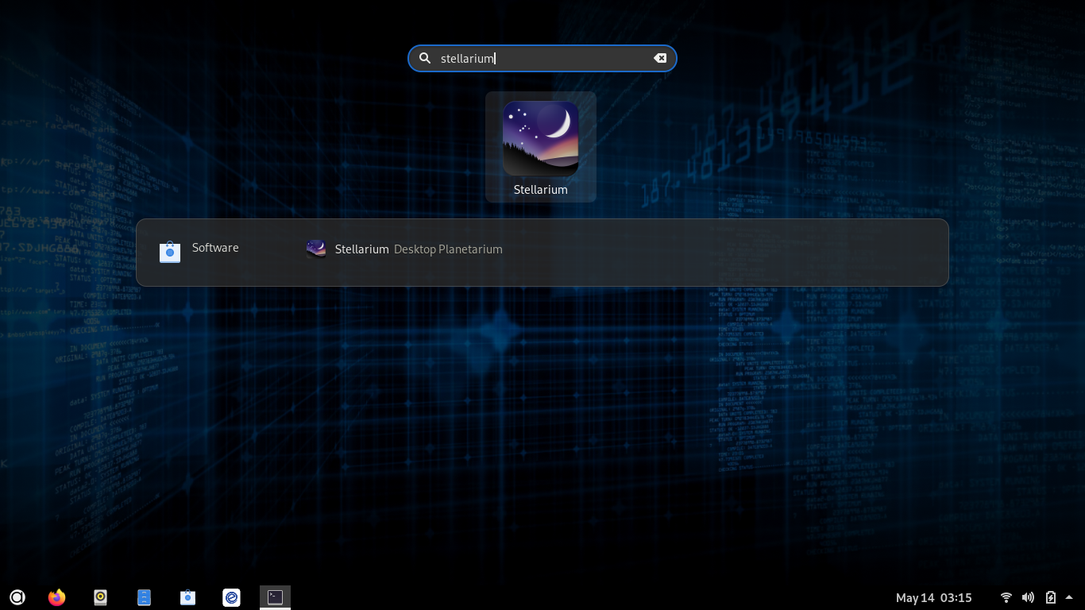This screenshot has height=610, width=1085.
Task: Open the Rhythmbox music player from the taskbar
Action: (x=100, y=597)
